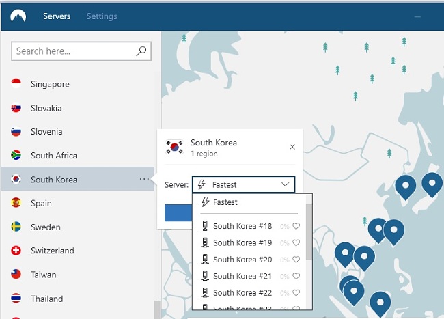444x319 pixels.
Task: Click the Switzerland flag icon
Action: (16, 251)
